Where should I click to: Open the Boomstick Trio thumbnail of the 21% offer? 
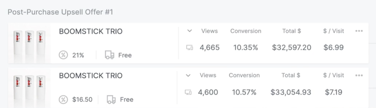(x=29, y=43)
